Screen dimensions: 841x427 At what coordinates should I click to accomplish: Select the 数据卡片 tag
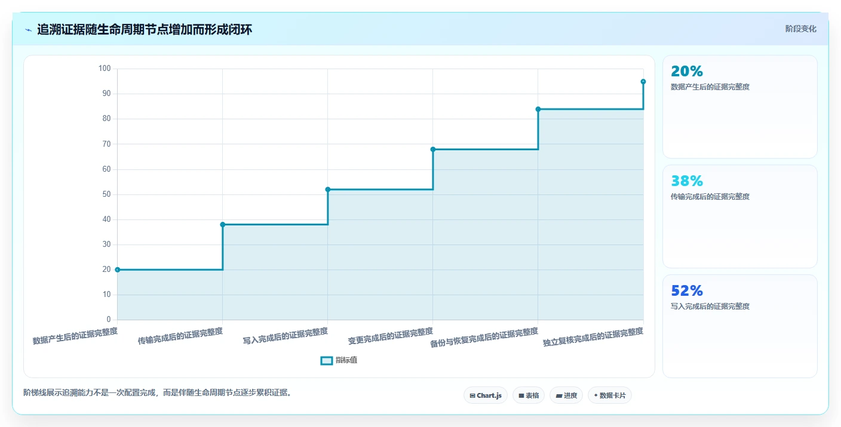click(610, 395)
